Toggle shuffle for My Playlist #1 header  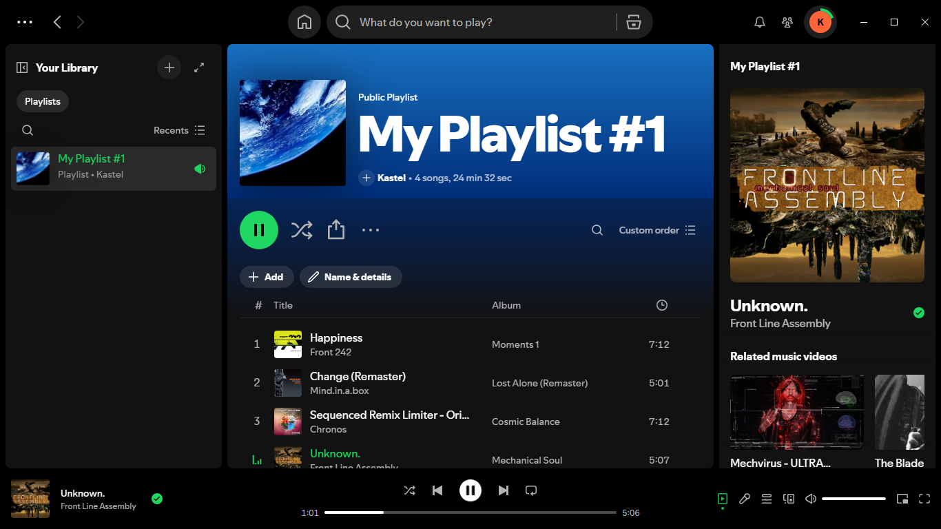pos(302,230)
